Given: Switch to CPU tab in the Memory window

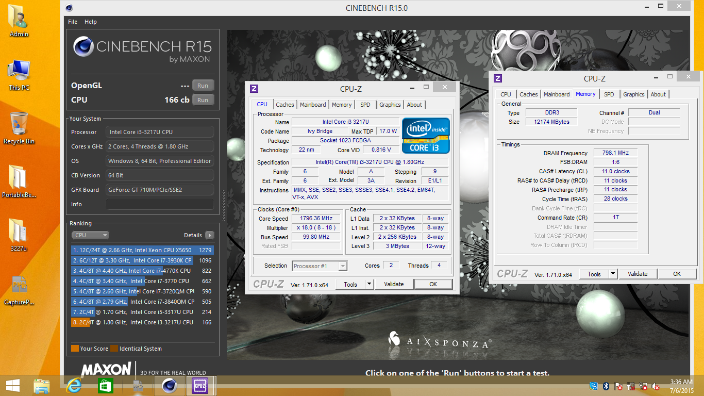Looking at the screenshot, I should (506, 94).
